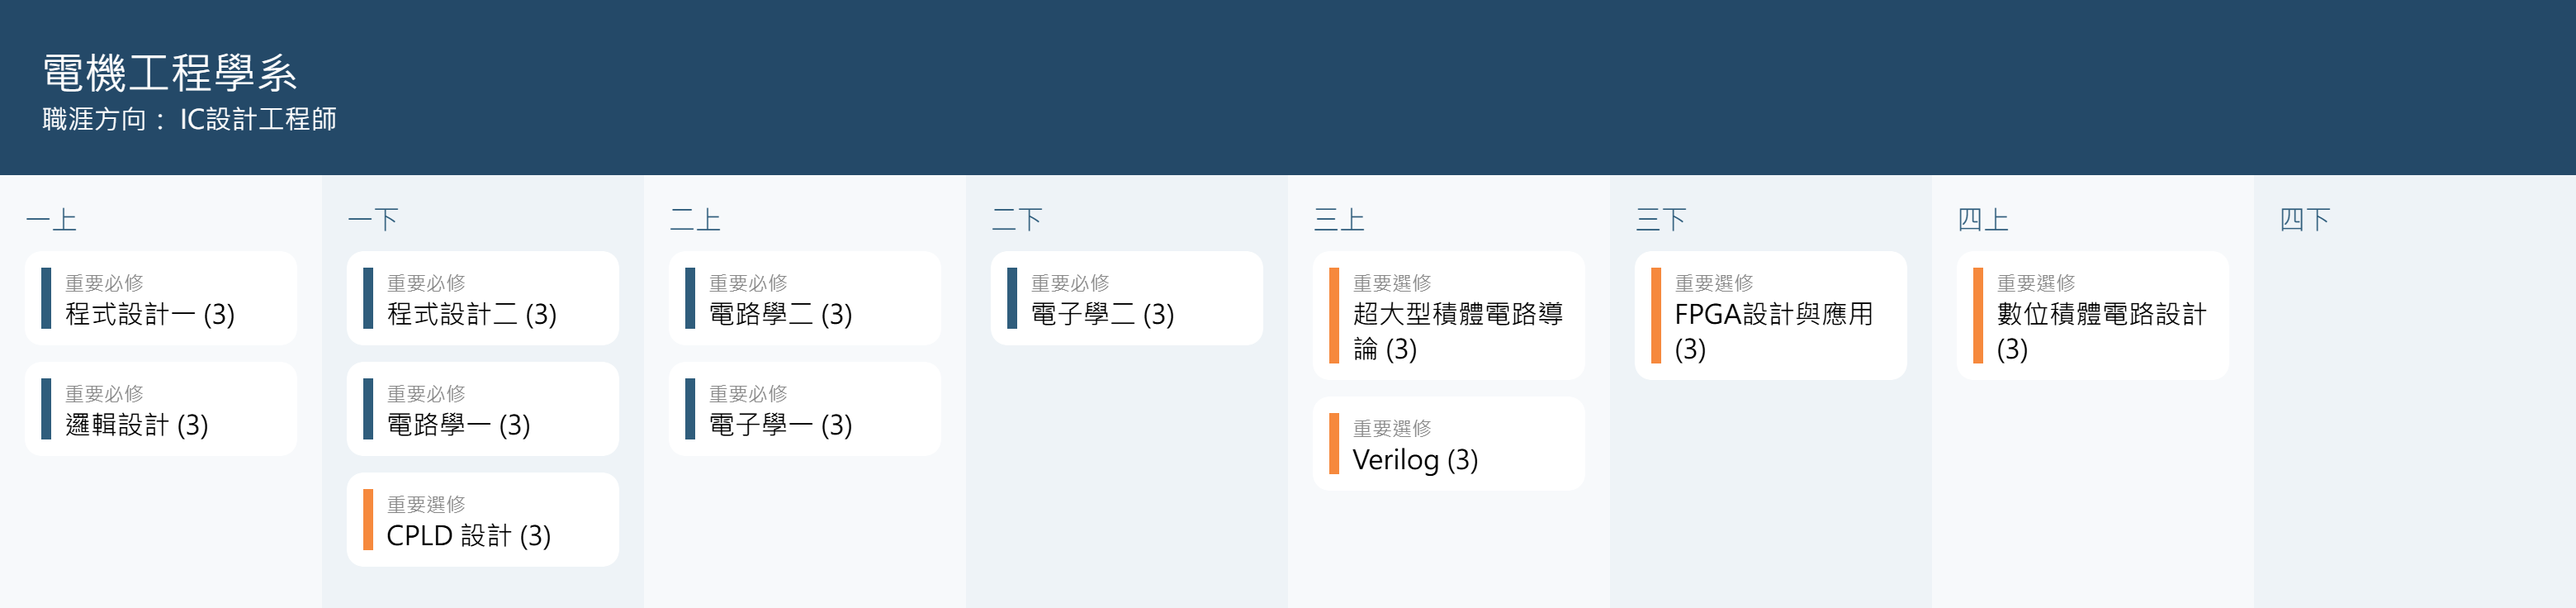Image resolution: width=2576 pixels, height=608 pixels.
Task: Click the 電子學一 course card
Action: 804,410
